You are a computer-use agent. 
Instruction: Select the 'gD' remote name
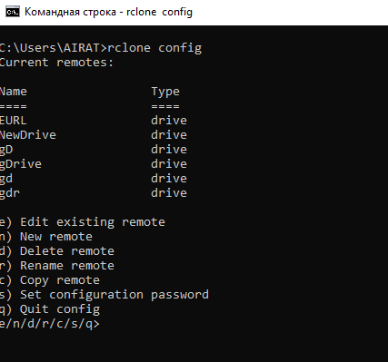[6, 150]
